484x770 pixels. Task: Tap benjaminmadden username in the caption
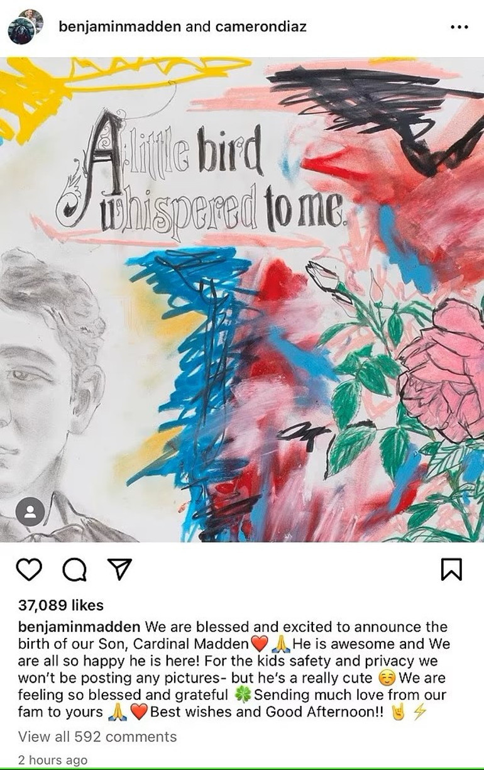pos(80,627)
